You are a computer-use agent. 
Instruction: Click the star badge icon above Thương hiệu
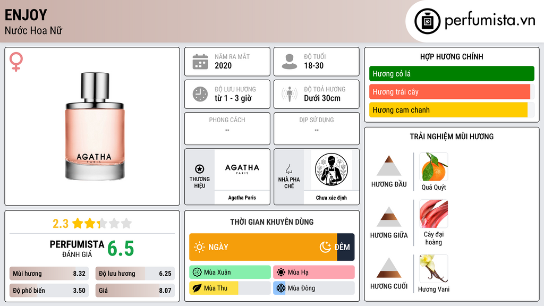coord(200,169)
